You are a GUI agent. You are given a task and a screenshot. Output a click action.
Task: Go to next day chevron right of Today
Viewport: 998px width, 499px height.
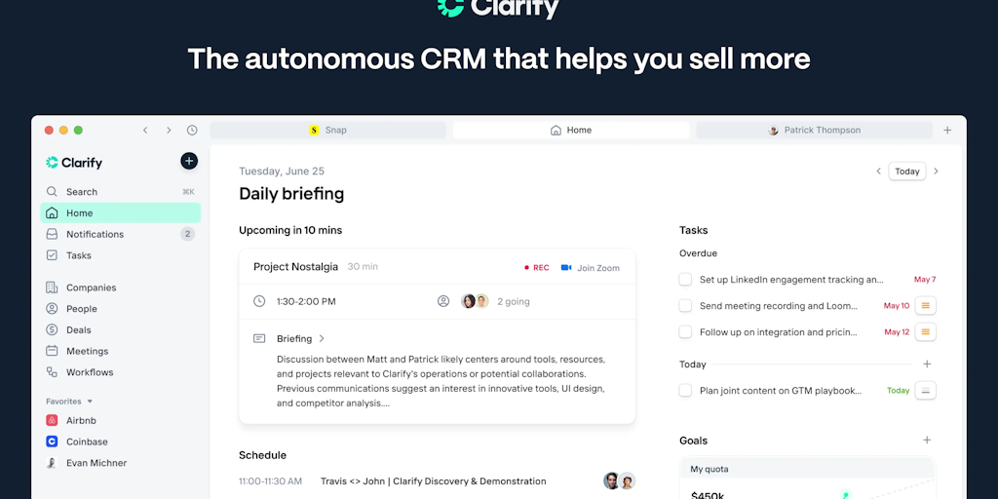pyautogui.click(x=936, y=172)
